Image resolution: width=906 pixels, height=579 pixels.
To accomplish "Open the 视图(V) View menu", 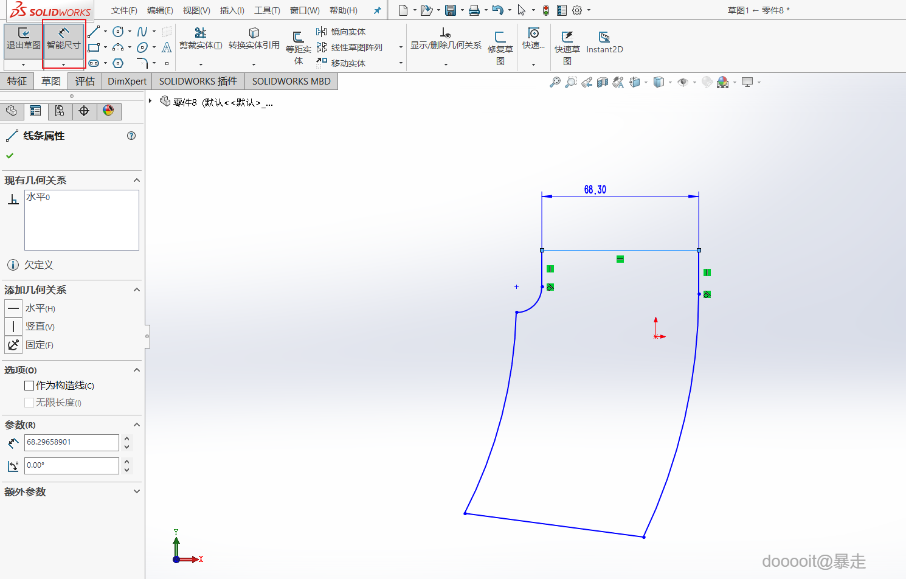I will click(196, 10).
